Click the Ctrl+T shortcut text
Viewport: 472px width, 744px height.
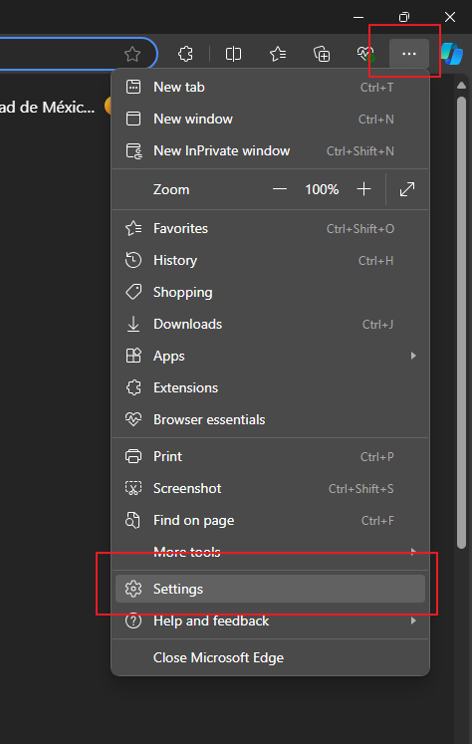pos(376,88)
